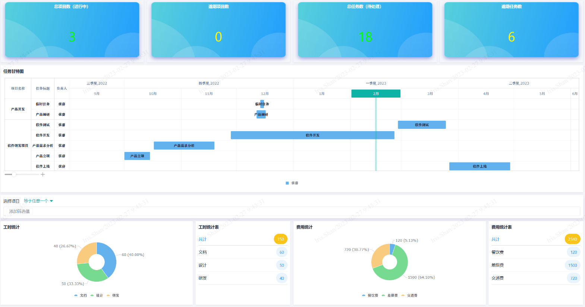Click the 5月 month header
585x307 pixels.
point(542,94)
